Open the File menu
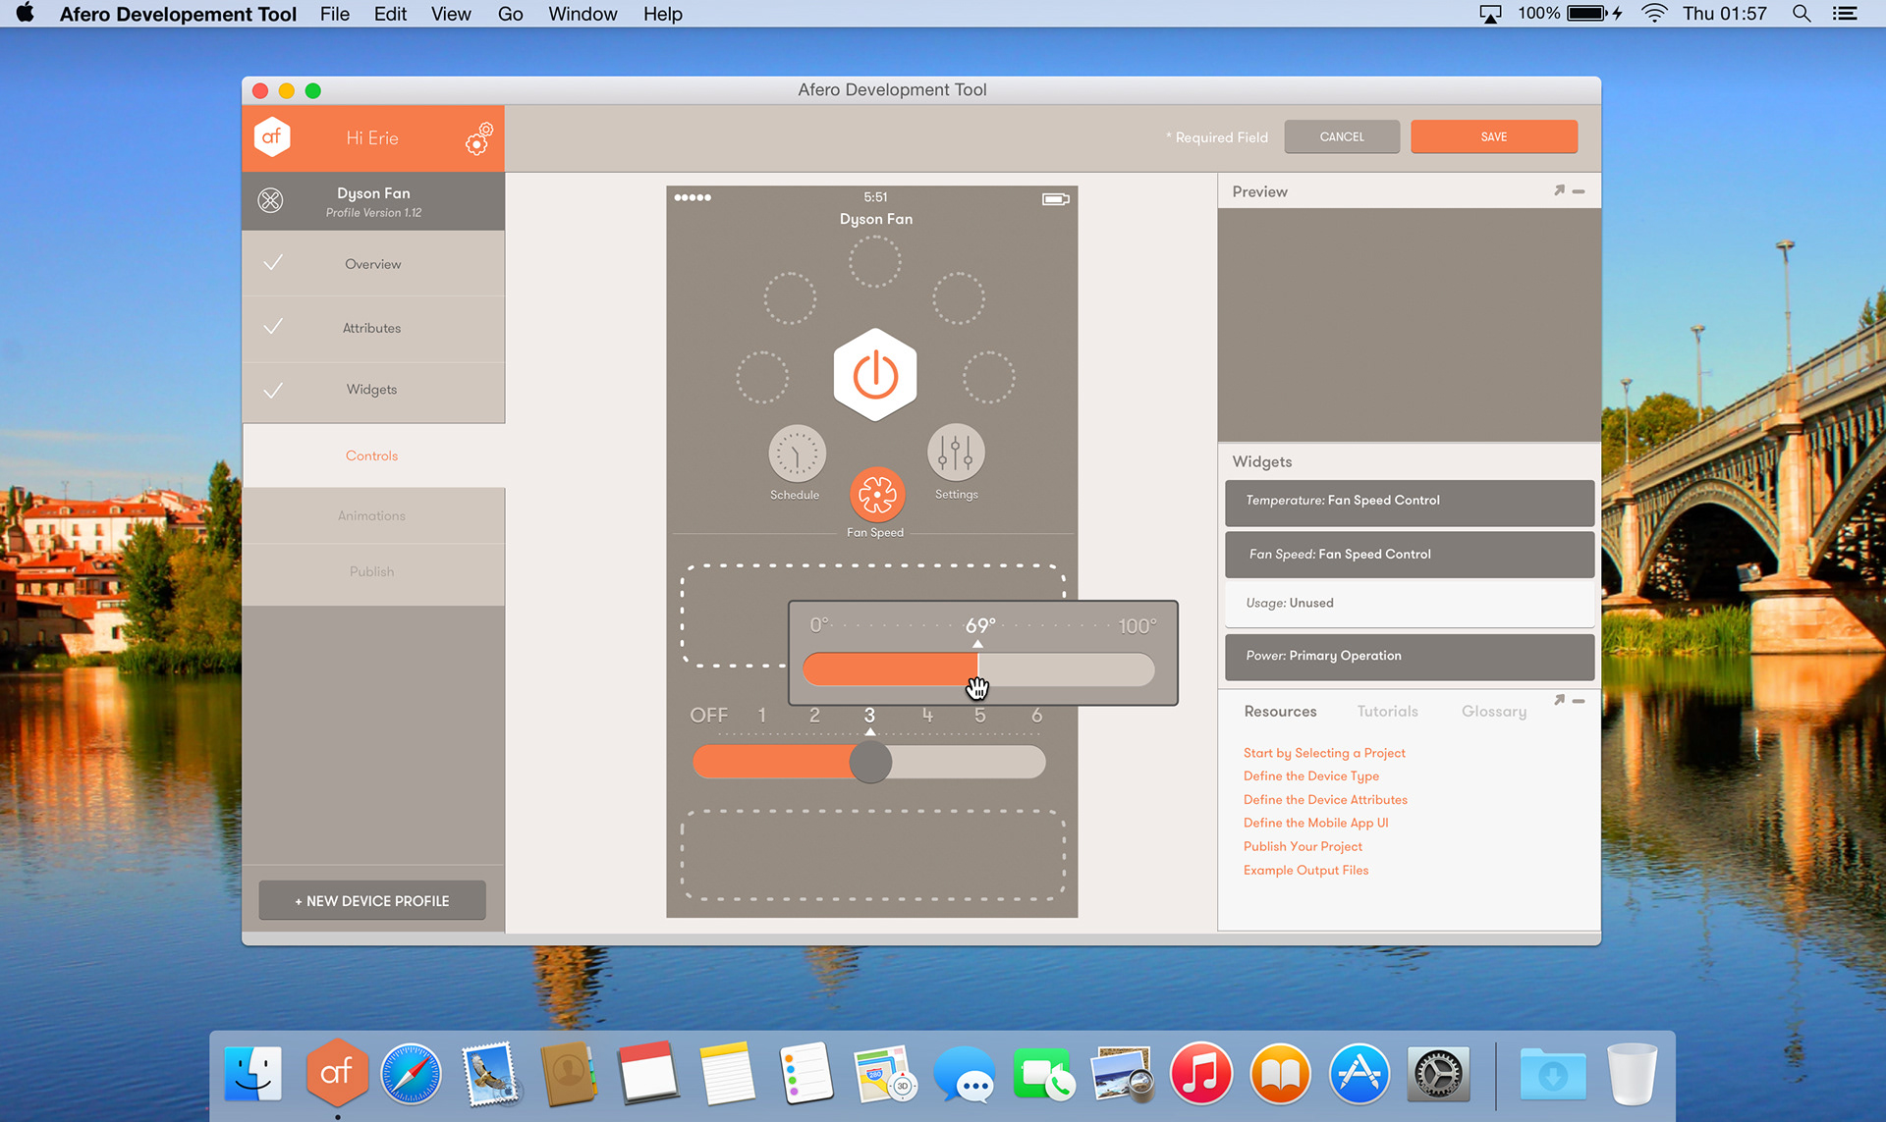 point(334,14)
